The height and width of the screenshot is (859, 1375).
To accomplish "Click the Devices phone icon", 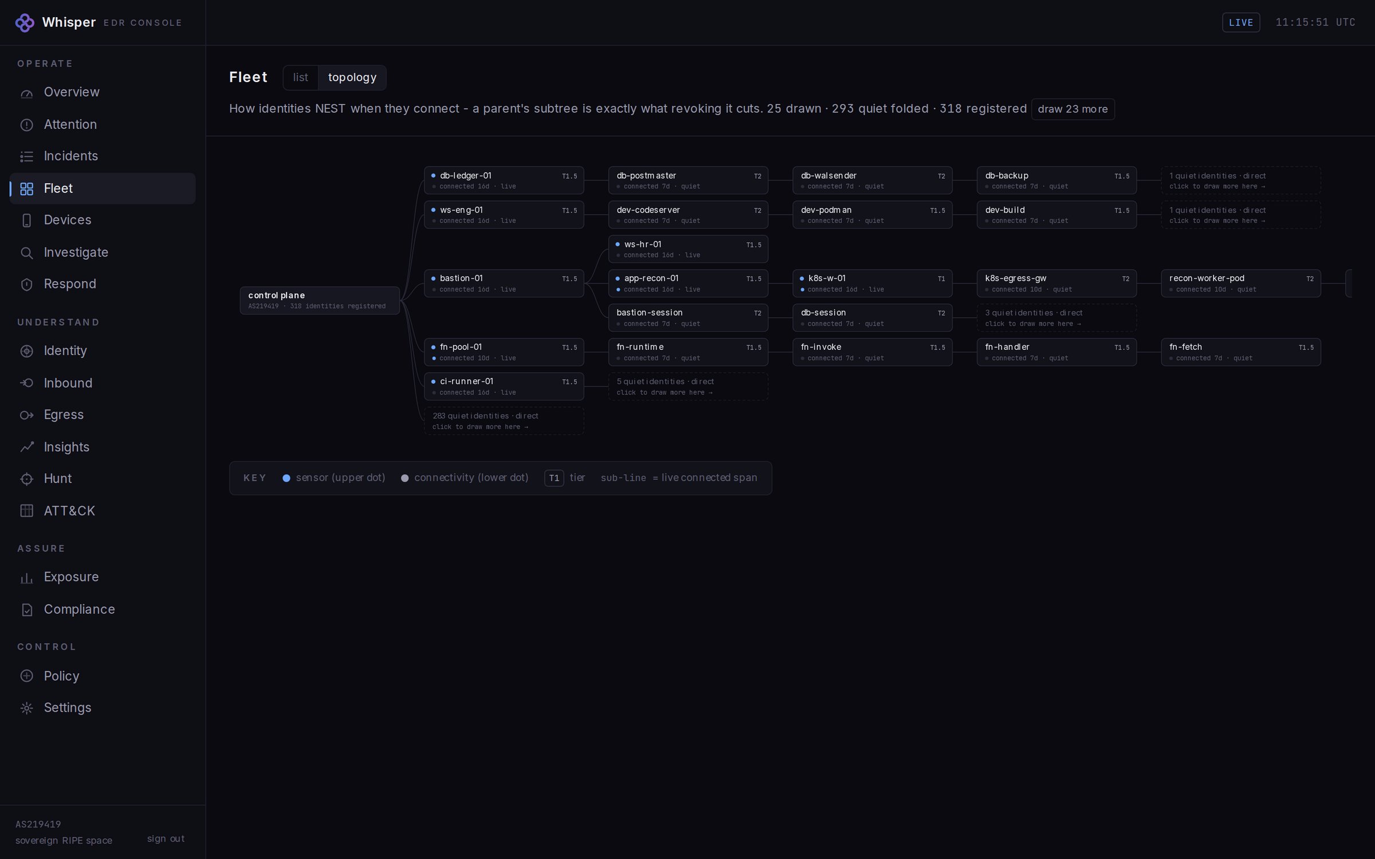I will point(26,220).
